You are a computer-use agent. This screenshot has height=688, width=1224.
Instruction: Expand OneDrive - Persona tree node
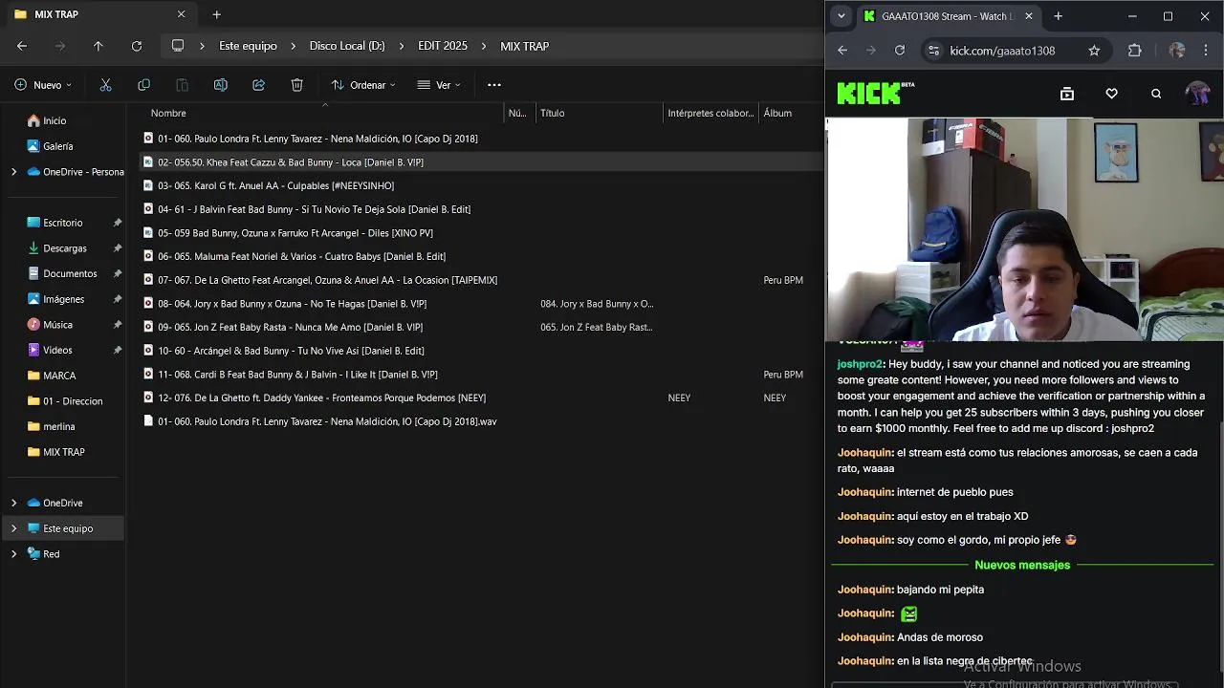point(13,172)
